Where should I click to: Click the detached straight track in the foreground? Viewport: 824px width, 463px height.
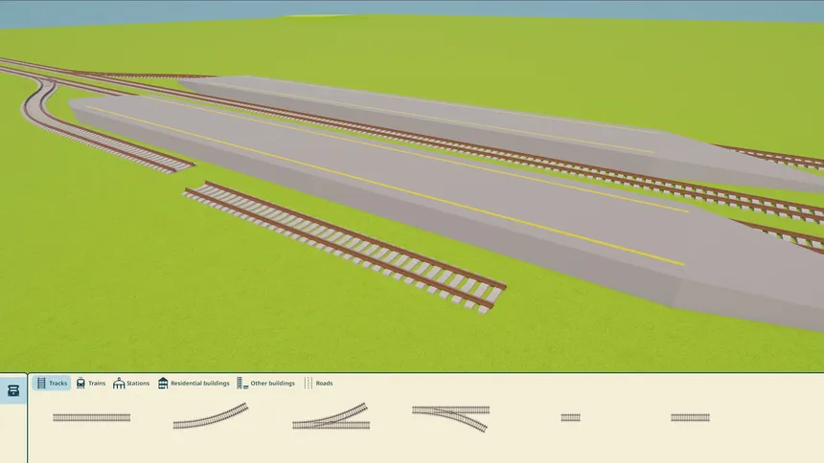pyautogui.click(x=345, y=243)
